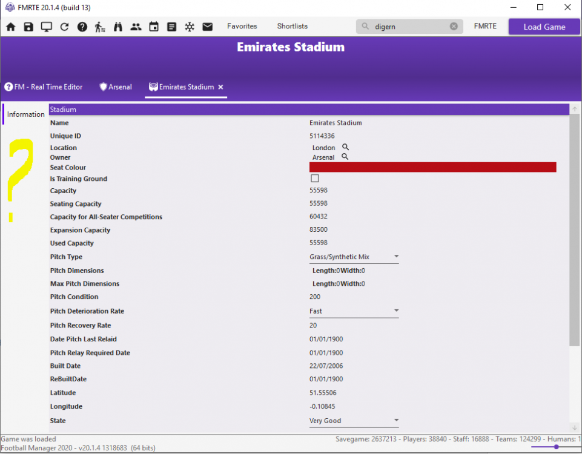Click the envelope mail icon
The height and width of the screenshot is (454, 582).
coord(208,27)
